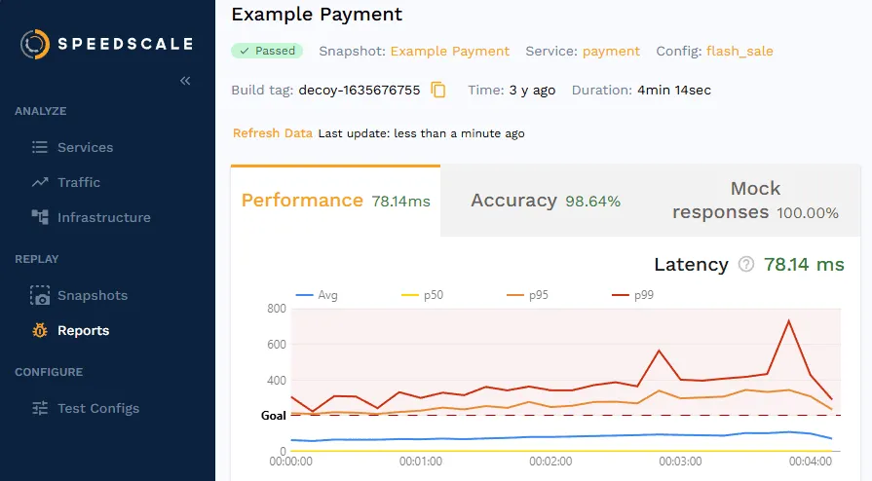This screenshot has width=872, height=481.
Task: Toggle the p95 series in legend
Action: tap(527, 295)
